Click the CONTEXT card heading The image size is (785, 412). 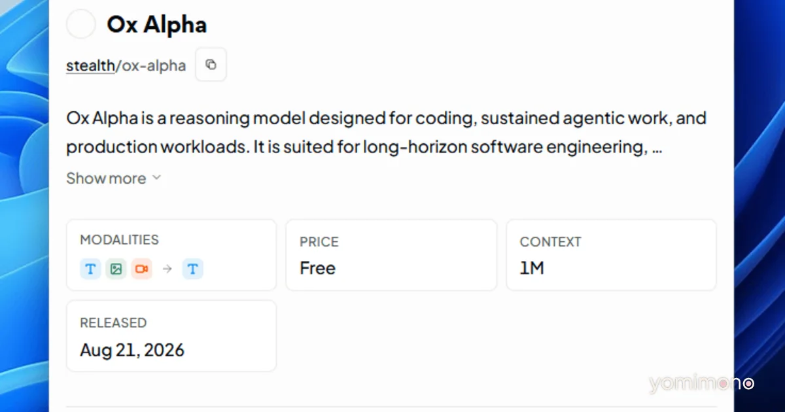pos(550,242)
